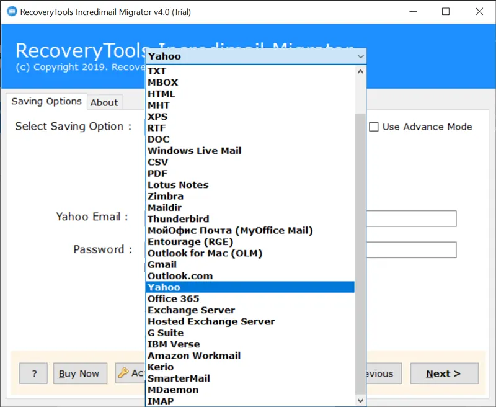The width and height of the screenshot is (496, 407).
Task: Select Office 365 in the dropdown list
Action: click(x=174, y=299)
